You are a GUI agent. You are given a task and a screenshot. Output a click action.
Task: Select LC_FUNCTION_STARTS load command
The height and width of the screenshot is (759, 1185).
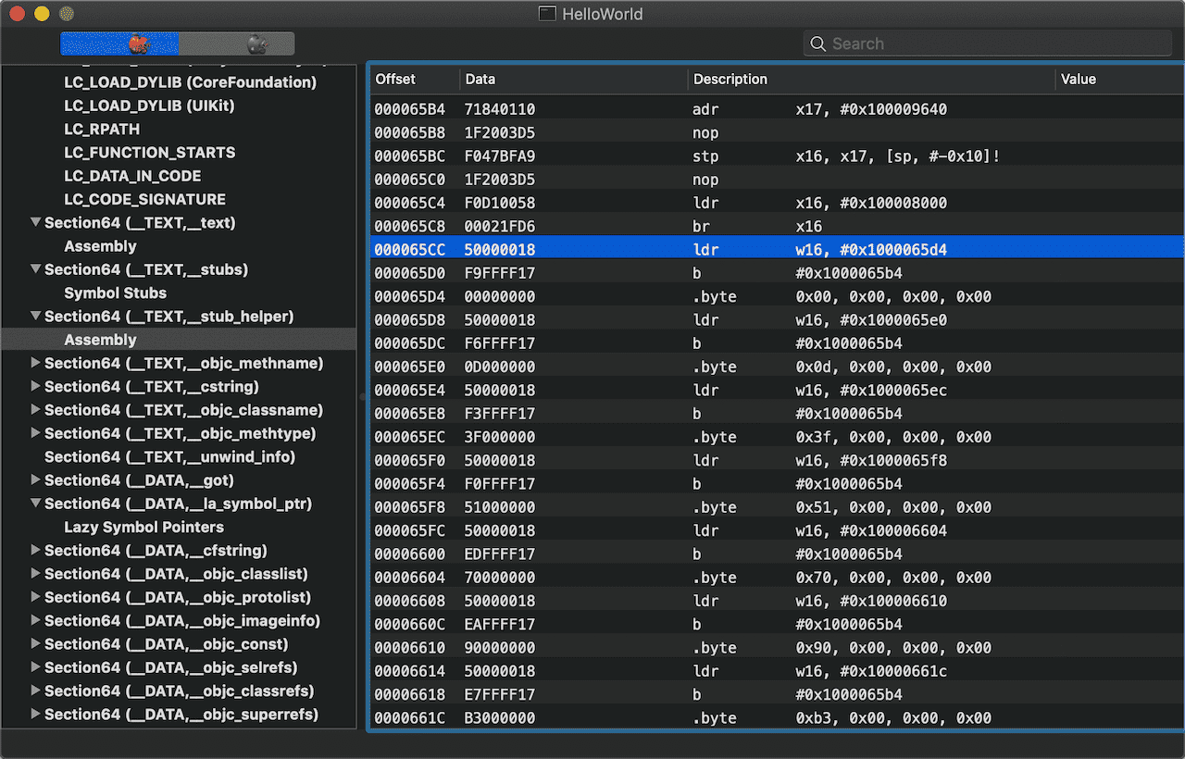150,152
